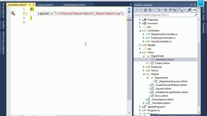Viewport: 207px width, 116px height.
Task: Open dropdown arrow beside the file nesting button
Action: click(x=184, y=10)
